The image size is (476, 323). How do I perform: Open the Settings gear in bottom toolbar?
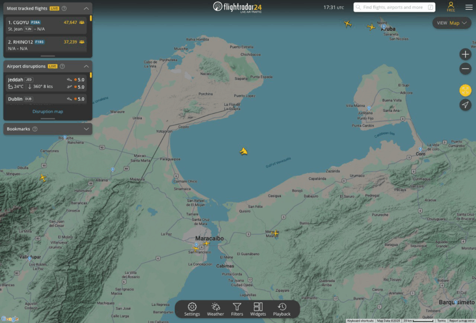pos(192,309)
